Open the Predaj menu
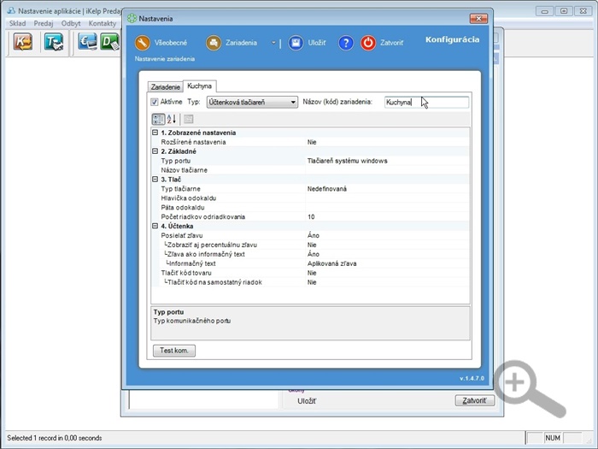Screen dimensions: 598x449 pyautogui.click(x=44, y=23)
